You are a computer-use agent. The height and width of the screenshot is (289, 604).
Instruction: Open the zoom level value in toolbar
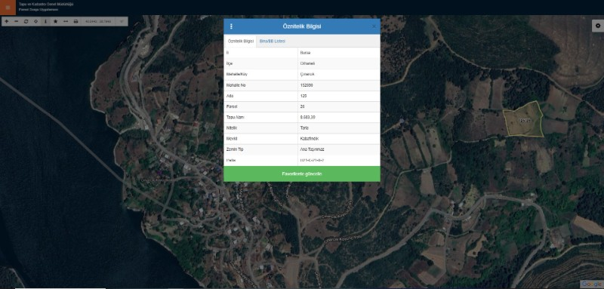[x=122, y=21]
